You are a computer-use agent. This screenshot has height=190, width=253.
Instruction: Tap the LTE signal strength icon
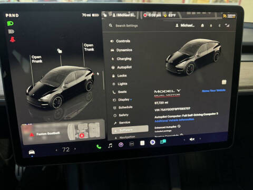(x=227, y=25)
